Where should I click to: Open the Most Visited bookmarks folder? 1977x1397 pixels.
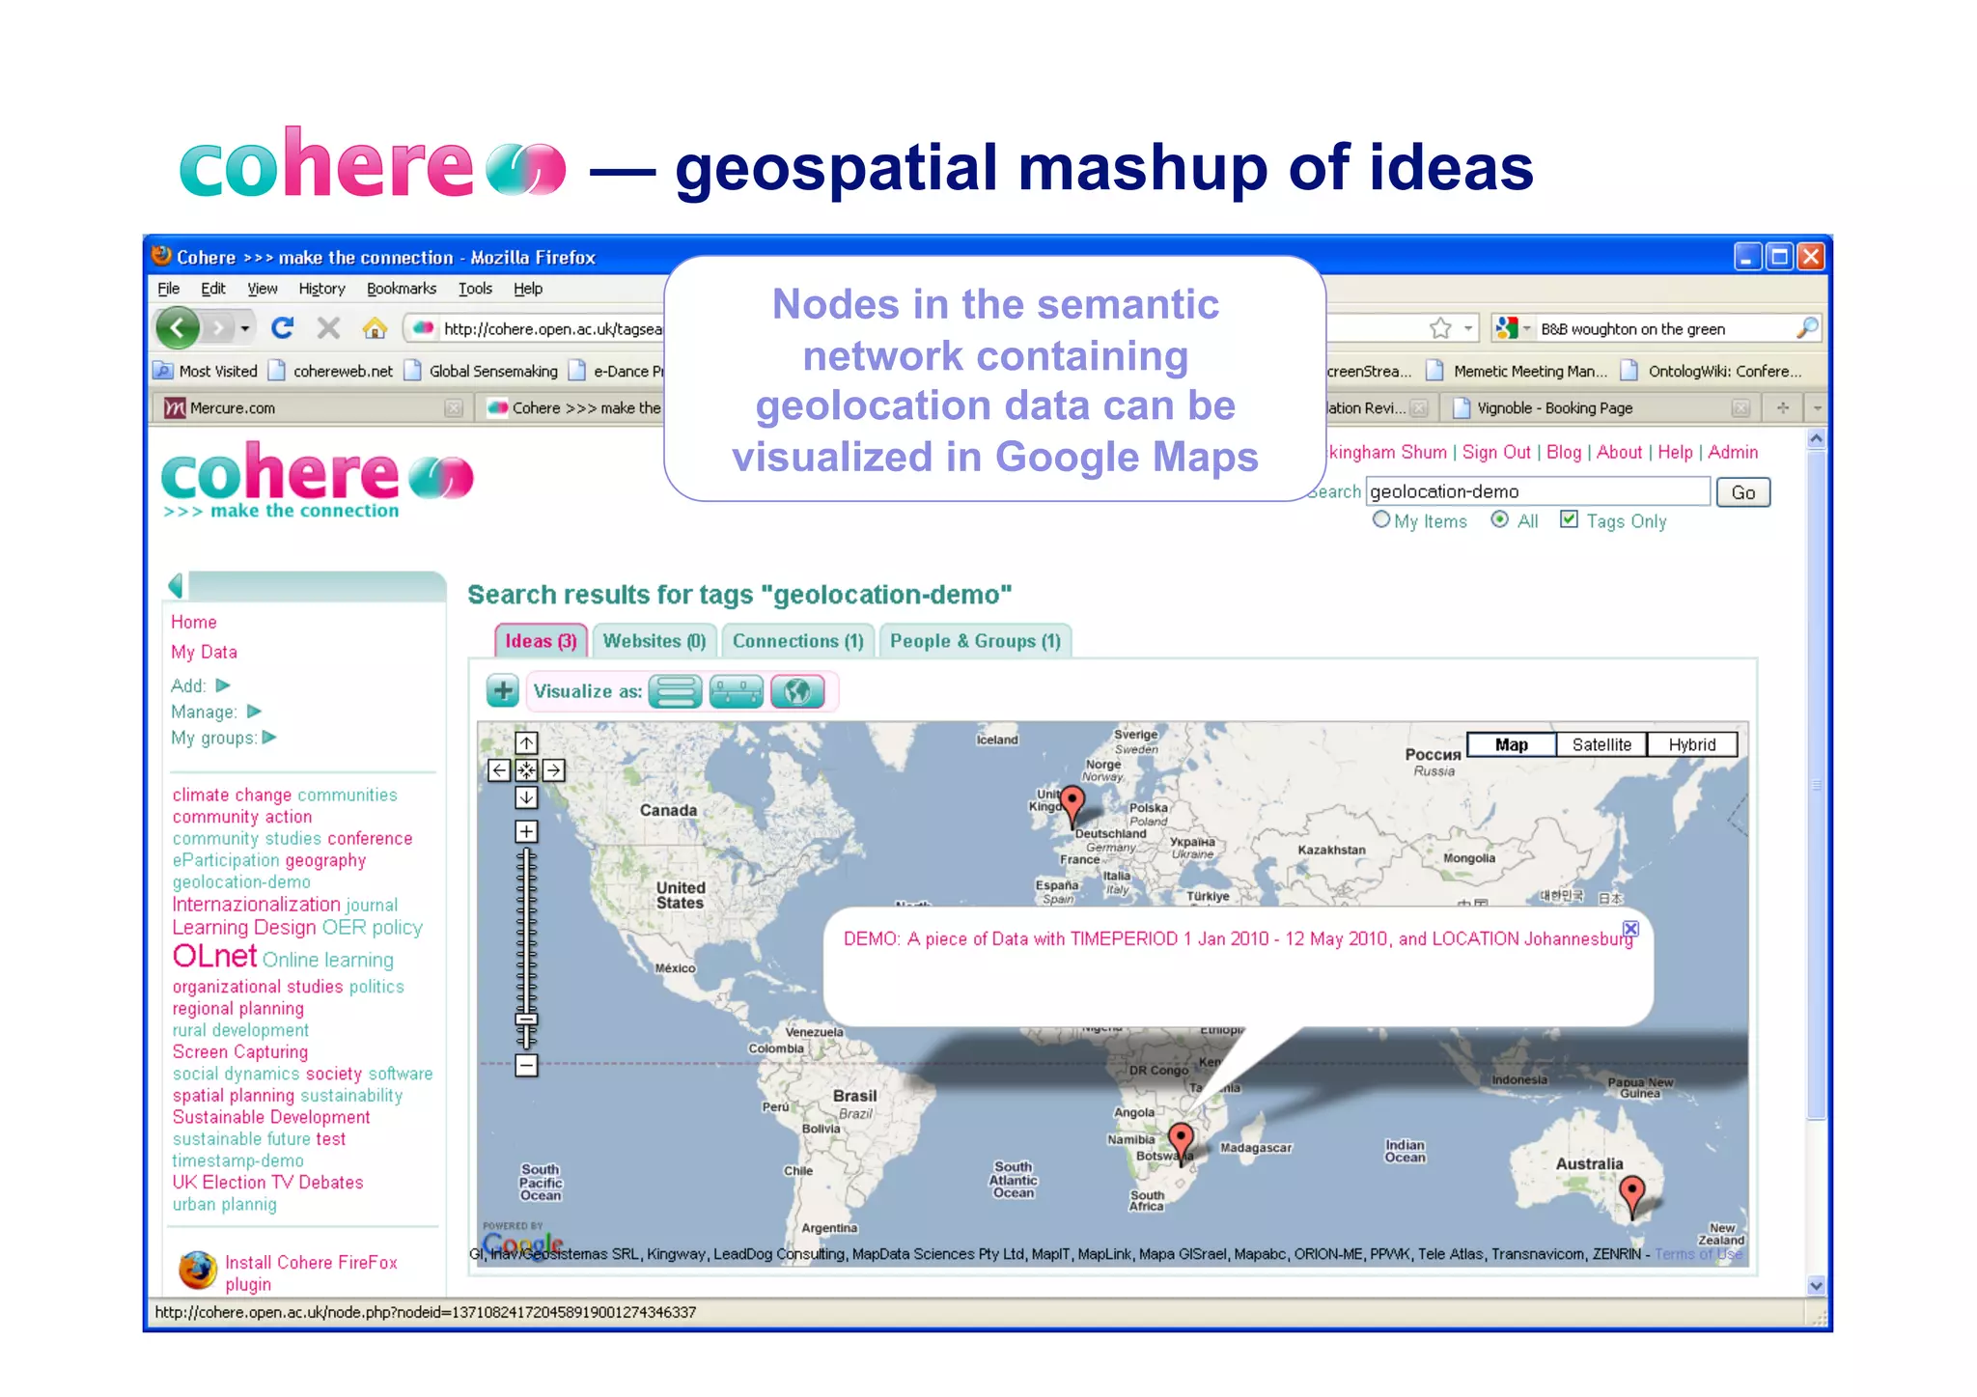[x=207, y=371]
